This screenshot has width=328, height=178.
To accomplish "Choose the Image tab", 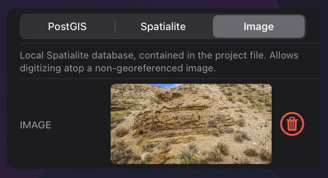I will [258, 27].
